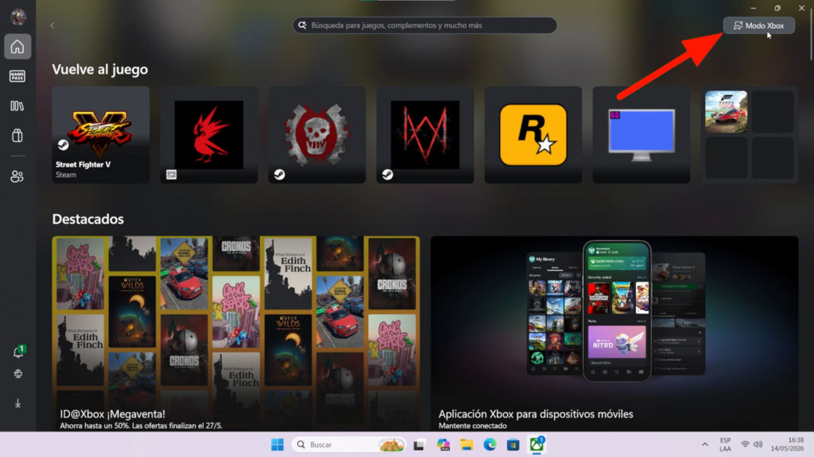
Task: Open the printer-like devices icon in sidebar
Action: pos(18,374)
